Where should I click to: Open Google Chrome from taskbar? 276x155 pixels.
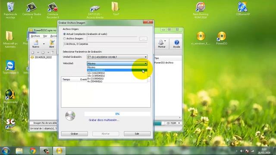coord(33,151)
